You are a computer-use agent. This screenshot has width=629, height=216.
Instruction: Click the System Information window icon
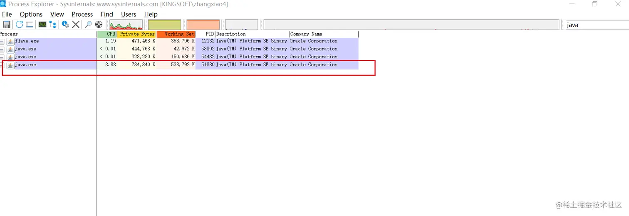pyautogui.click(x=30, y=25)
